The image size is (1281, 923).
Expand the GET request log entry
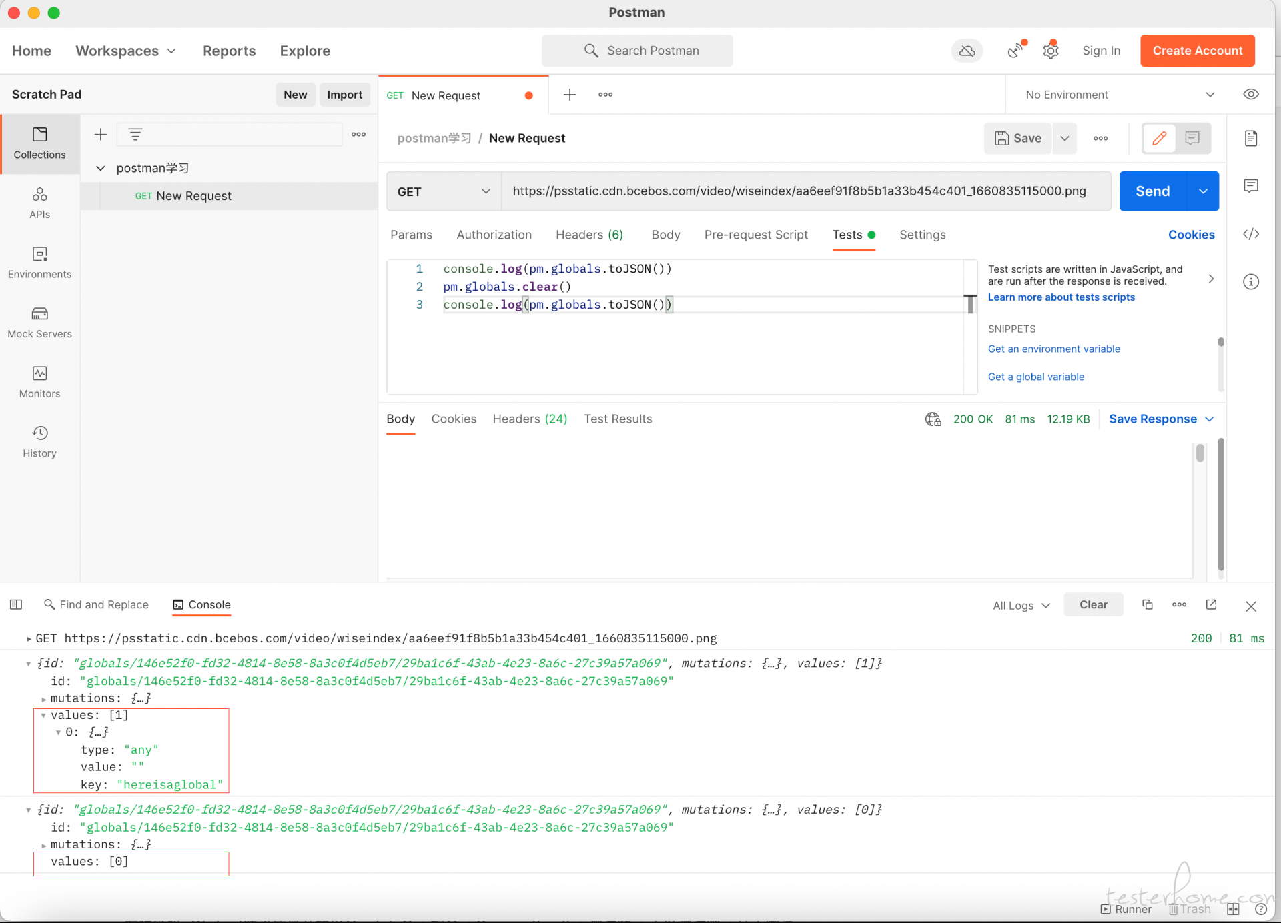29,639
